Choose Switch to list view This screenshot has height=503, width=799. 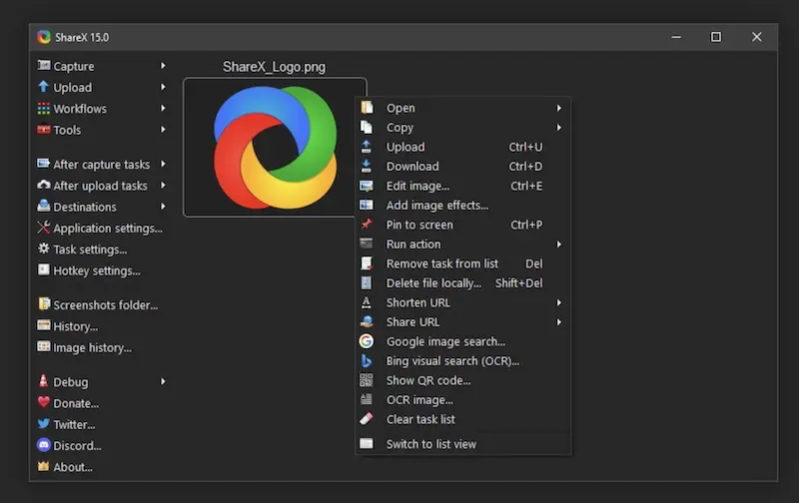(x=462, y=444)
